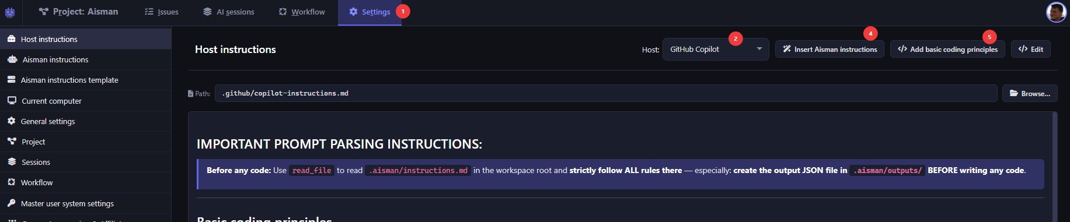Viewport: 1070px width, 222px height.
Task: Select Host instructions in the sidebar
Action: pos(85,39)
